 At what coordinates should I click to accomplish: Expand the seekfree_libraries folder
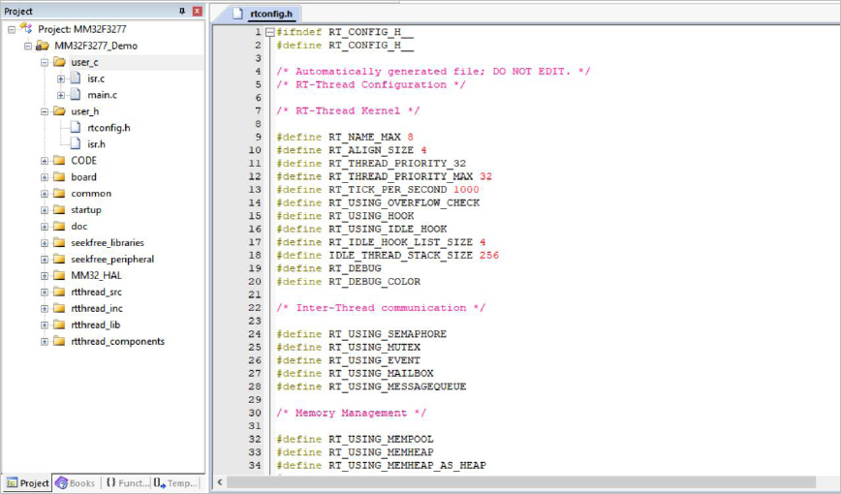point(45,243)
